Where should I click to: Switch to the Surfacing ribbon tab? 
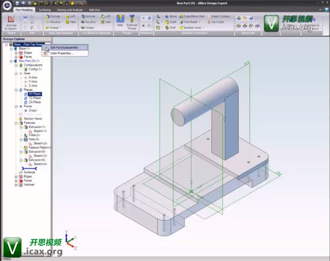(x=45, y=9)
